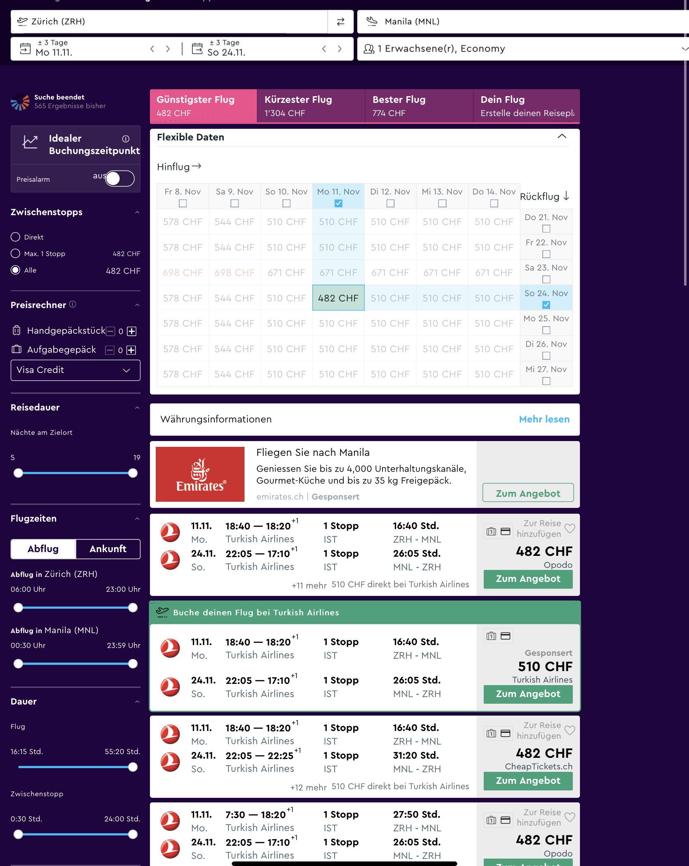The width and height of the screenshot is (689, 866).
Task: Select the Direkt stops radio option
Action: pyautogui.click(x=16, y=237)
